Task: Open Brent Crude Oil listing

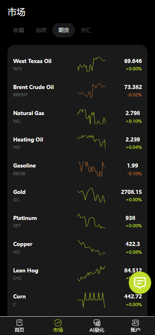Action: click(x=77, y=91)
